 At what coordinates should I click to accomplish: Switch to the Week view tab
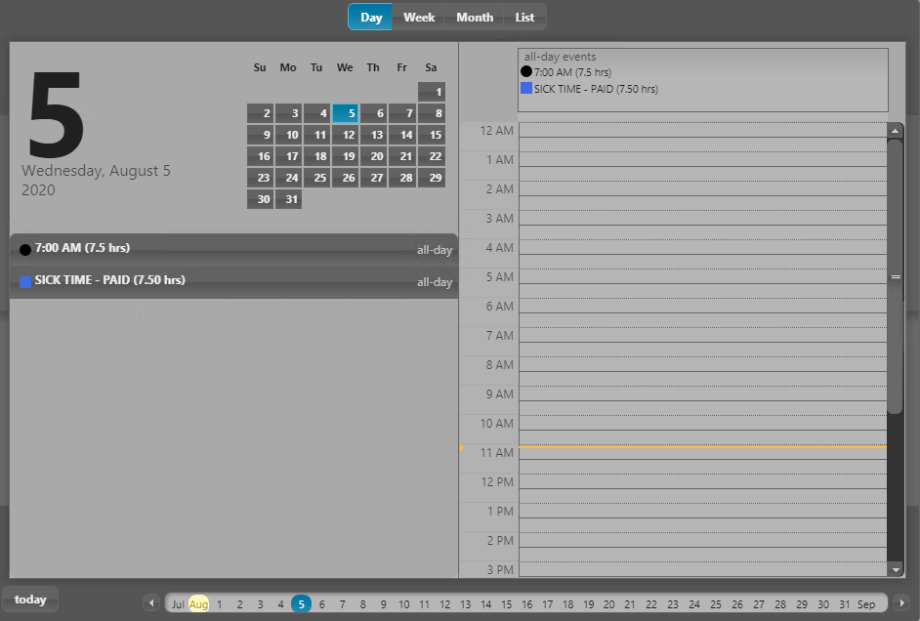point(418,17)
